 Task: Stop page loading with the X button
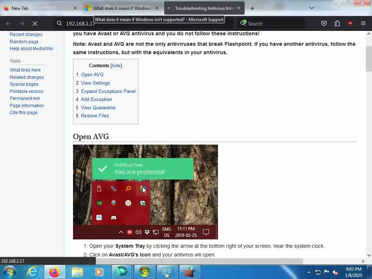tap(35, 24)
